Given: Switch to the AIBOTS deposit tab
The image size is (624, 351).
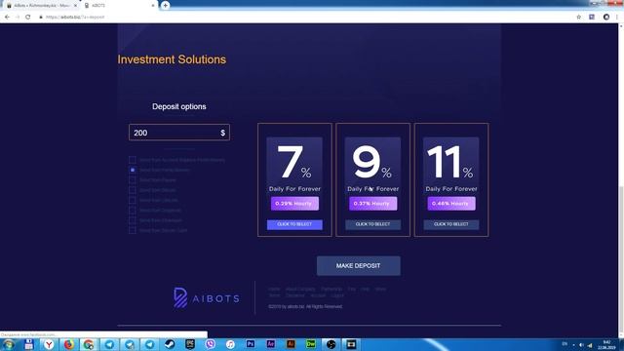Looking at the screenshot, I should 118,6.
